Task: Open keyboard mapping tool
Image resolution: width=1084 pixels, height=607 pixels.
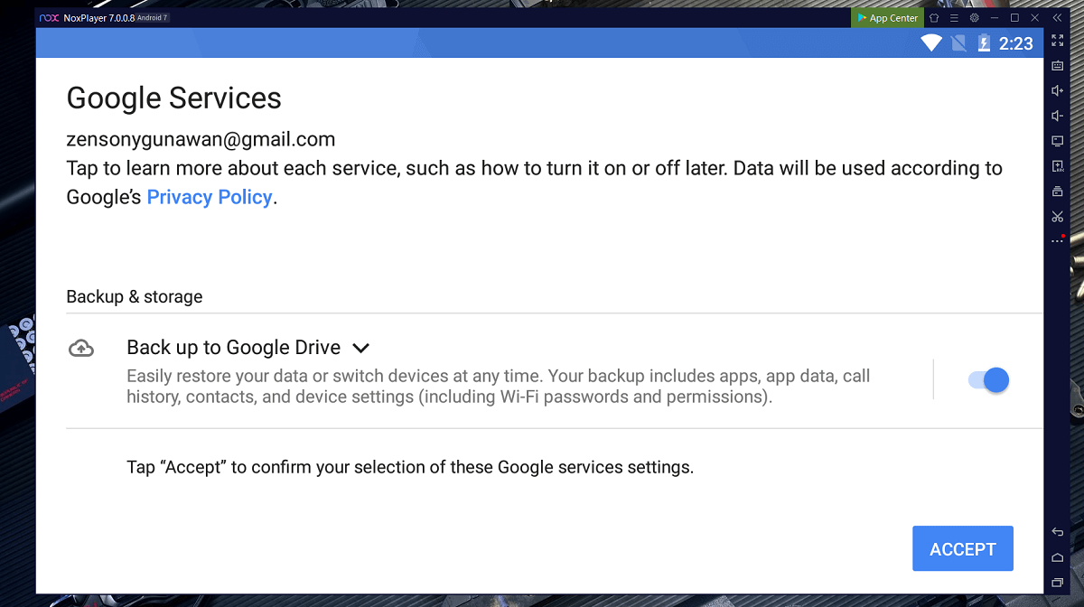Action: [x=1057, y=65]
